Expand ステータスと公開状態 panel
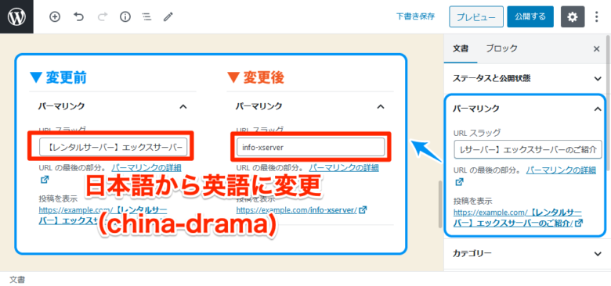 click(527, 78)
